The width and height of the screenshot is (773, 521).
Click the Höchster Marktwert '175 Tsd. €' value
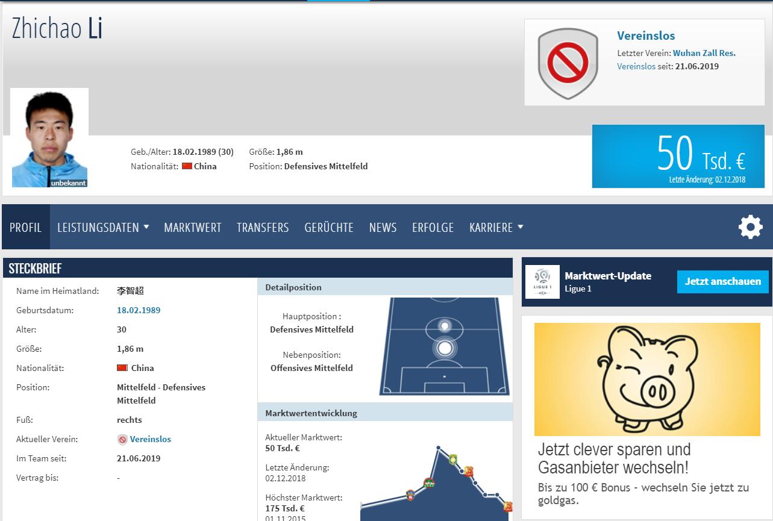pos(285,508)
